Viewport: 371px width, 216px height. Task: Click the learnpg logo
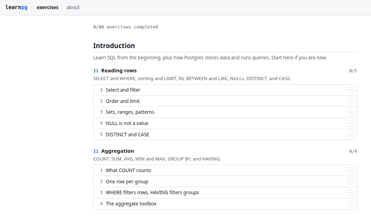(x=16, y=7)
